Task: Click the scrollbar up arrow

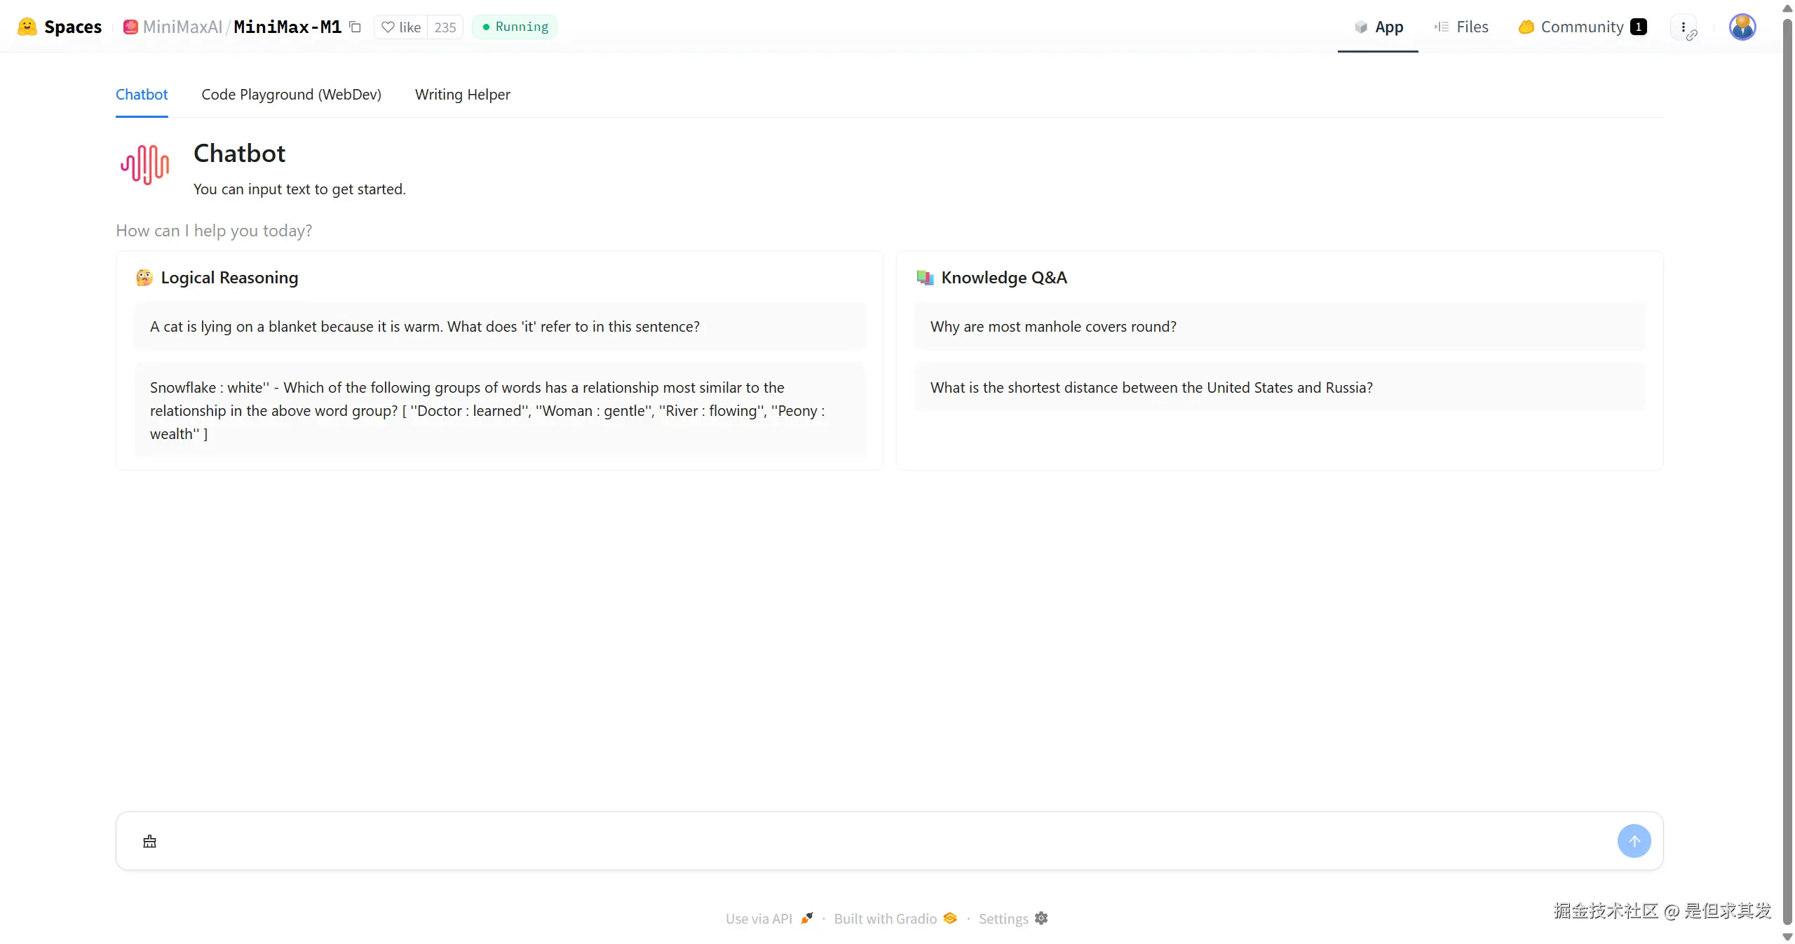Action: pyautogui.click(x=1787, y=8)
